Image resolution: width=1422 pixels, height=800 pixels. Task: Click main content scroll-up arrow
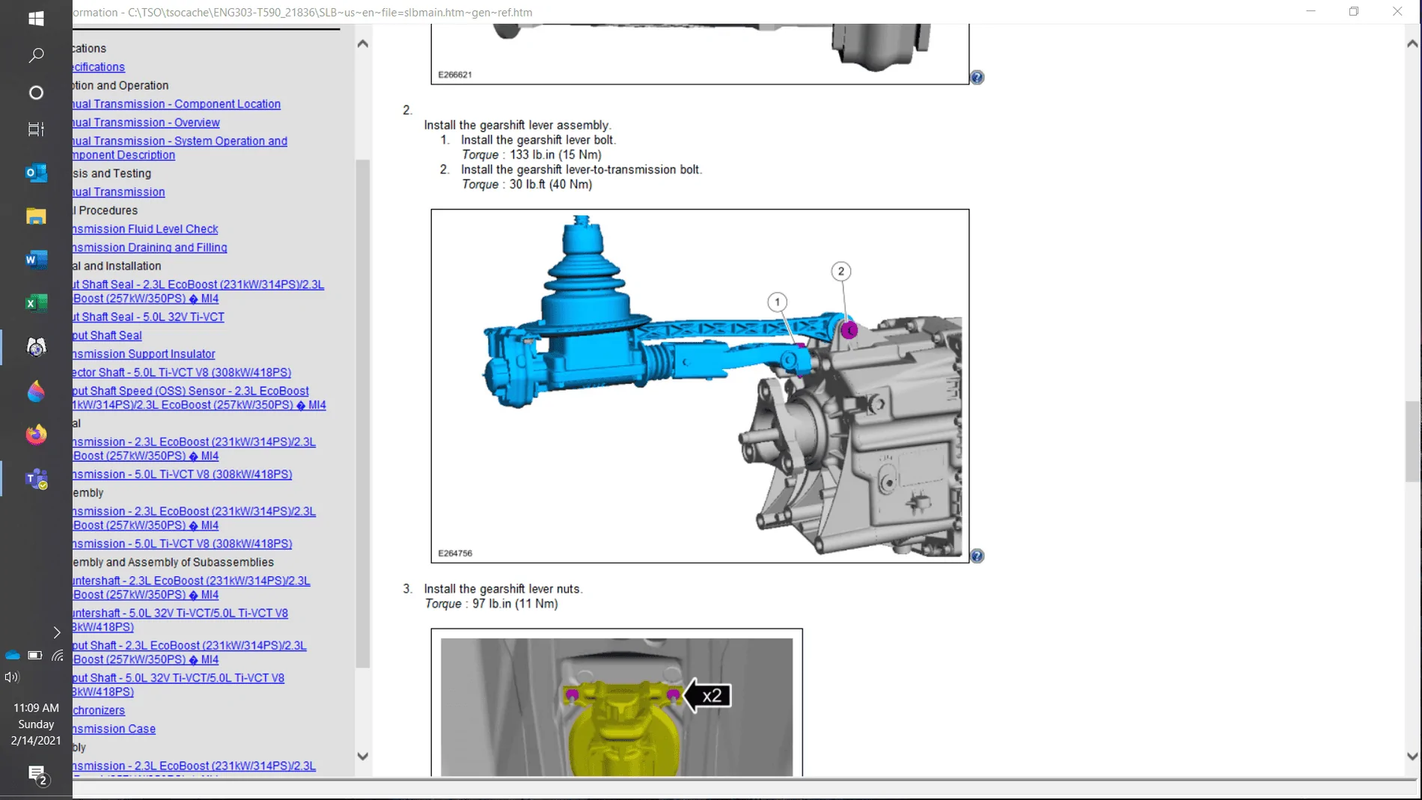tap(1412, 43)
